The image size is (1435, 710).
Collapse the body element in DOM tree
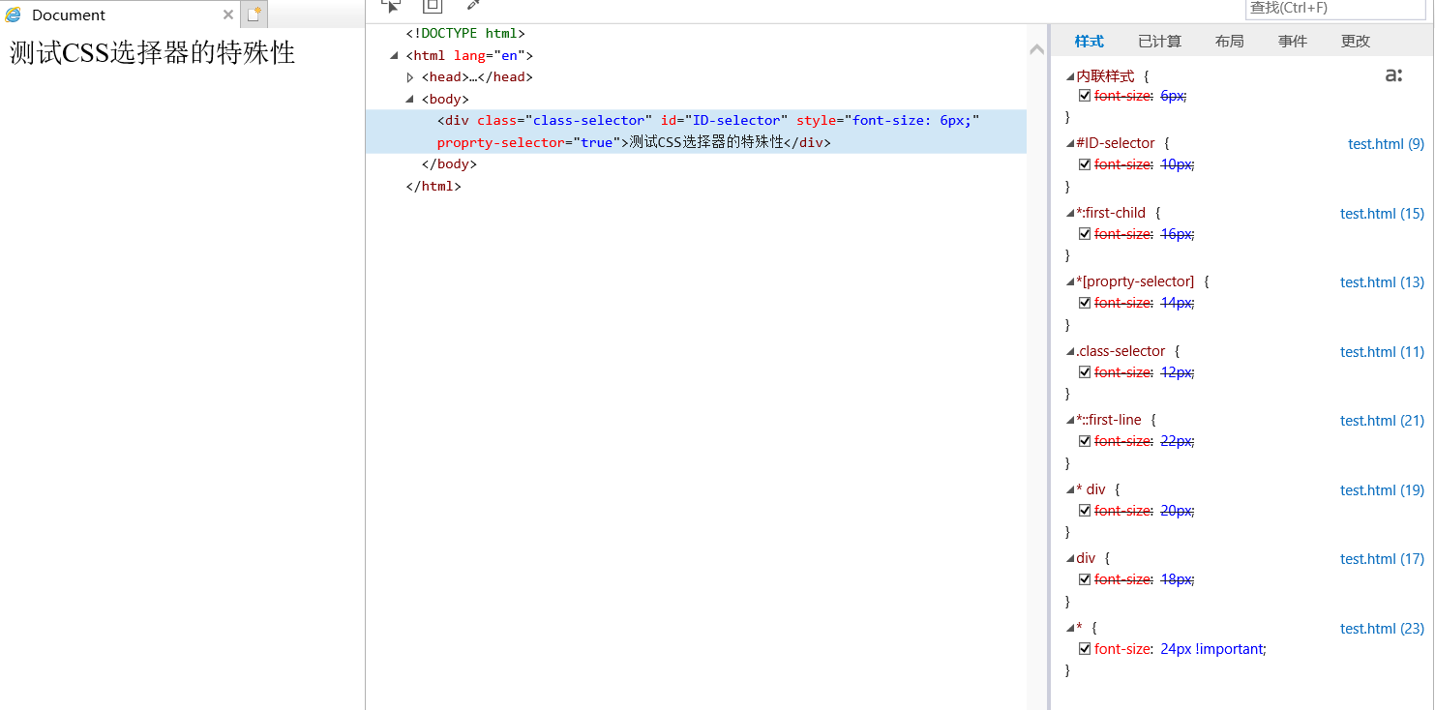pos(410,99)
